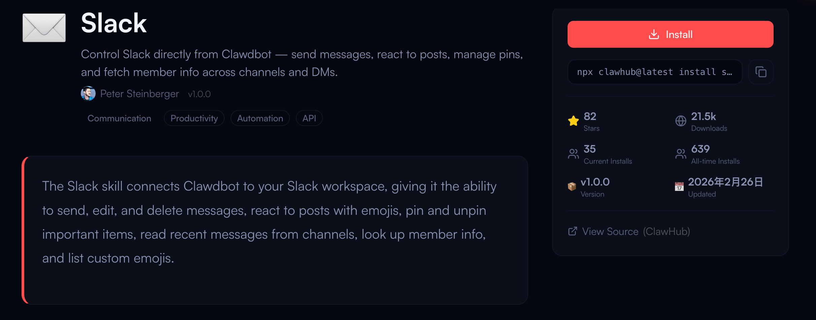Screen dimensions: 816x320
Task: Click the 2026年2月26日 updated date
Action: [x=725, y=182]
